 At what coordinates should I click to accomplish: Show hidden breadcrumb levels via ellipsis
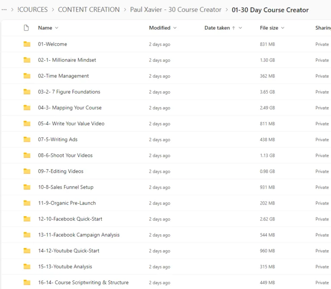(x=4, y=9)
